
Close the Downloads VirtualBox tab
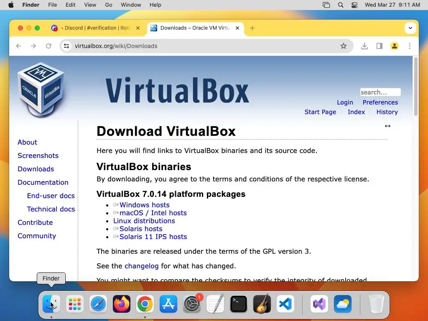(237, 28)
